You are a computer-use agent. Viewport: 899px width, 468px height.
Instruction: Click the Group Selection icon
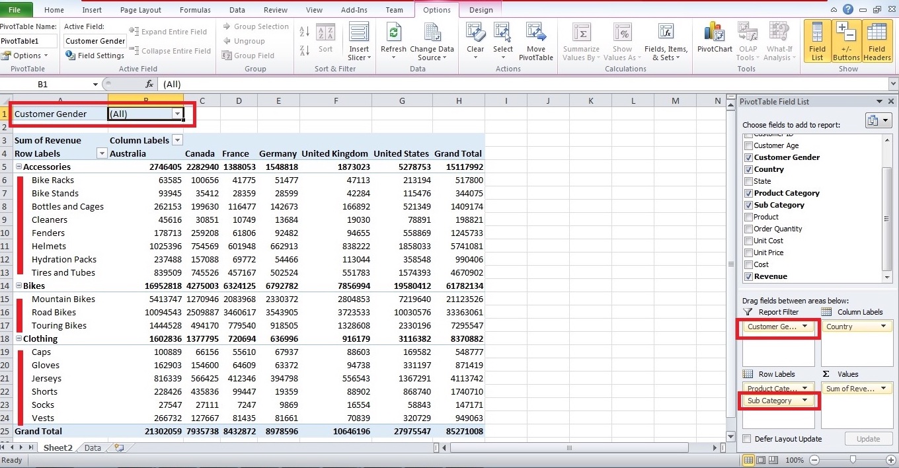(x=256, y=26)
